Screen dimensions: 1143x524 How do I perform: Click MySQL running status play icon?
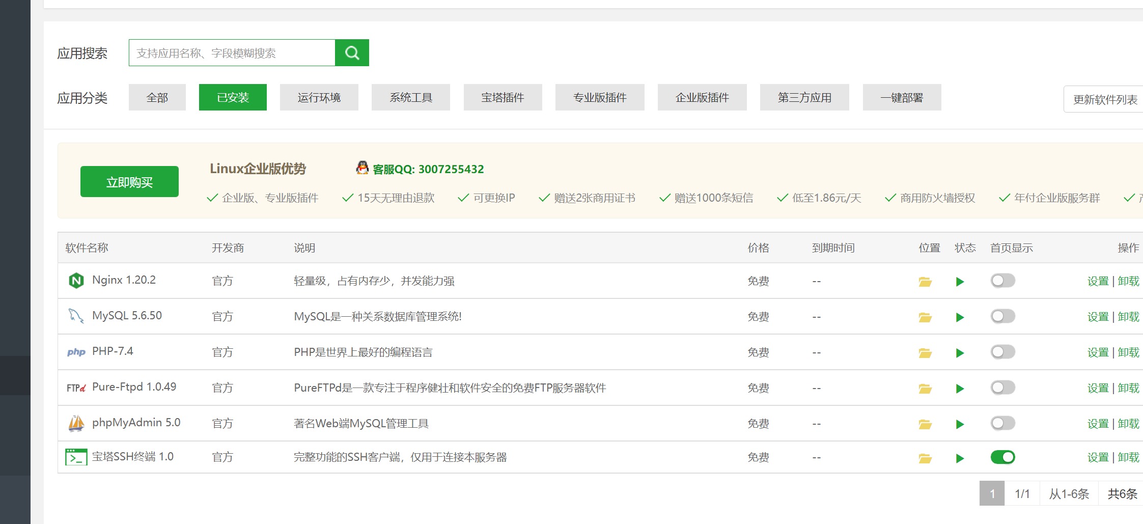point(960,317)
